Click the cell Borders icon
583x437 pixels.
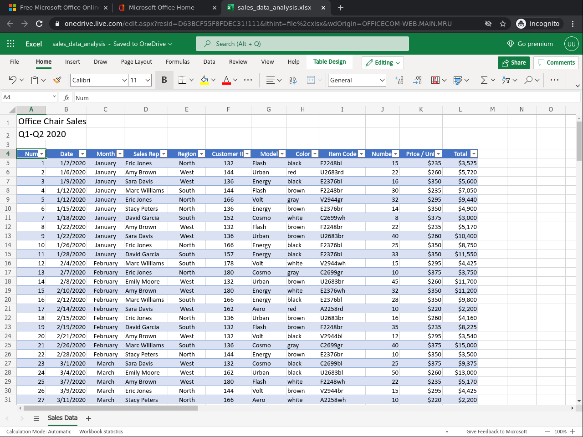pos(182,80)
